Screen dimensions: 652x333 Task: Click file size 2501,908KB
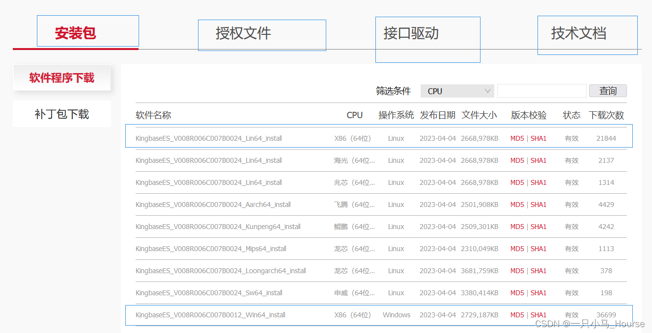click(x=480, y=205)
